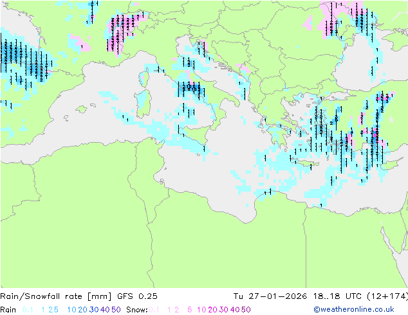
Task: Pick the Rain legend value 10
Action: [x=72, y=310]
